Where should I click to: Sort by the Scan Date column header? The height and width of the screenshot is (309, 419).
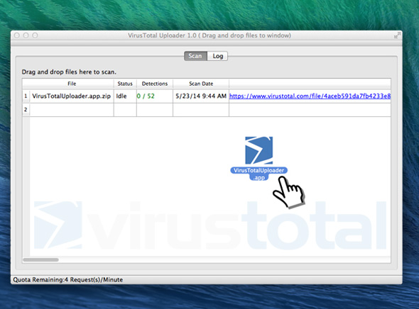click(x=201, y=84)
